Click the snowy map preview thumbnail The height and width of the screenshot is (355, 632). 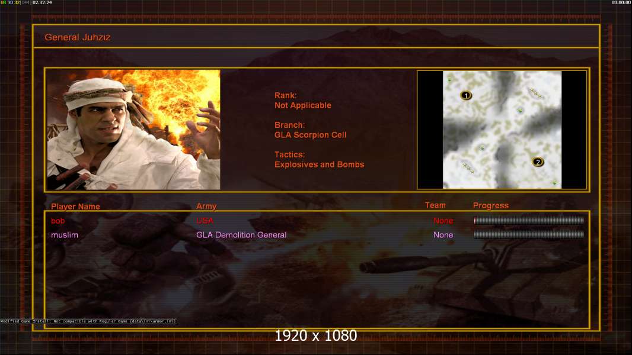coord(502,130)
